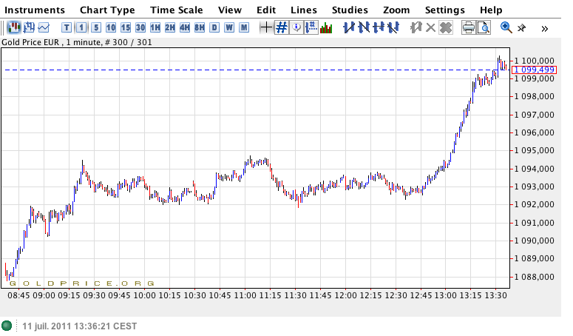Open the Time Scale menu

(177, 10)
